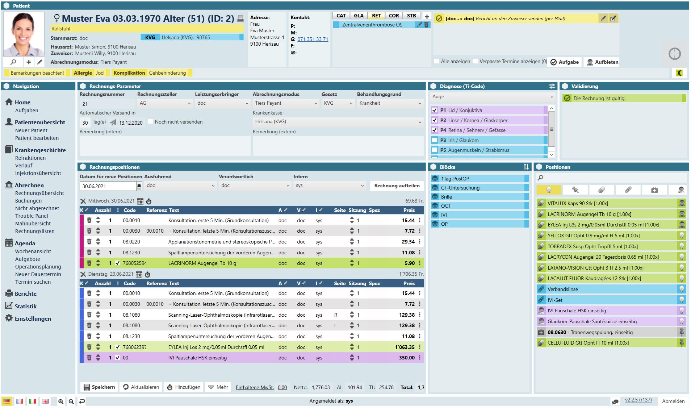Uncheck the P1 Lid / Konjunktiva diagnosis
This screenshot has height=408, width=691.
[435, 110]
